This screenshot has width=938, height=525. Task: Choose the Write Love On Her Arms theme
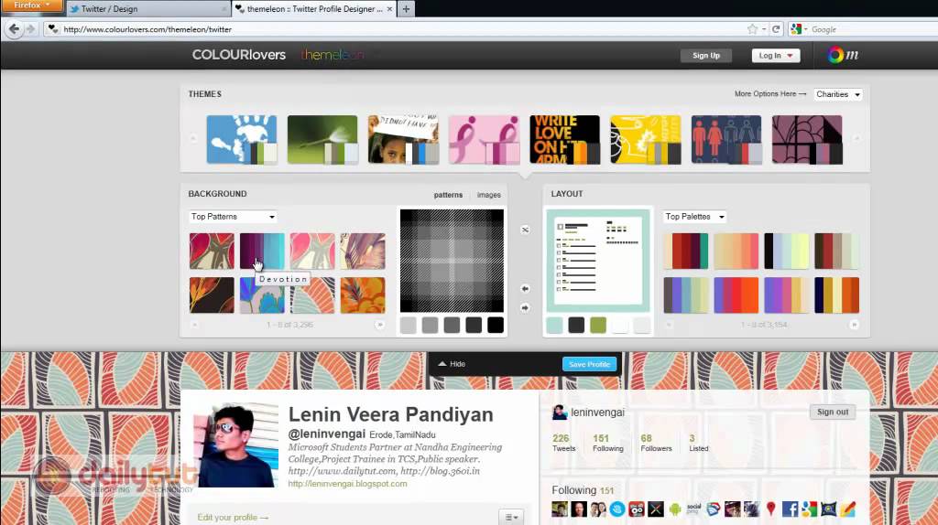(564, 139)
